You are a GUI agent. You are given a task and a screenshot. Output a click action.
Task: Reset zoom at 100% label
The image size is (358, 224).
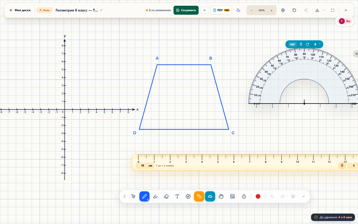point(261,11)
